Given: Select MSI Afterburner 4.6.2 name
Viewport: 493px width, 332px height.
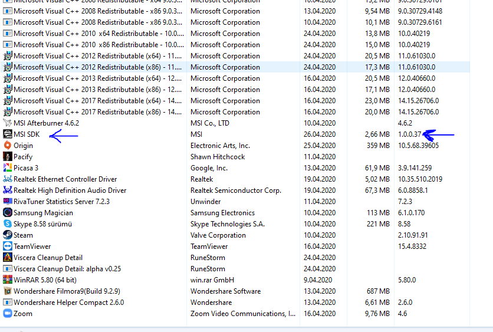Looking at the screenshot, I should tap(46, 123).
